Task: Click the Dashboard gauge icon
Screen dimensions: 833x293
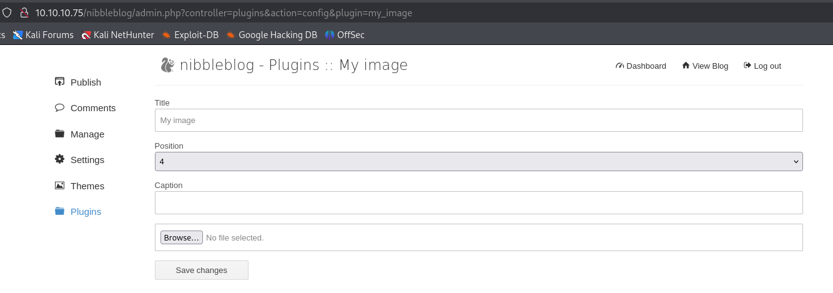Action: 619,66
